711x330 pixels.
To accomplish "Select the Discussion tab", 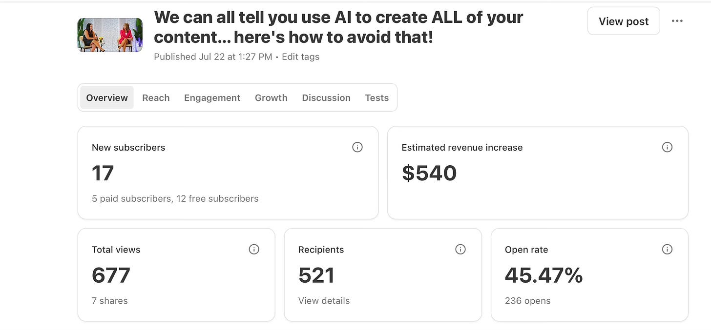I will click(326, 97).
